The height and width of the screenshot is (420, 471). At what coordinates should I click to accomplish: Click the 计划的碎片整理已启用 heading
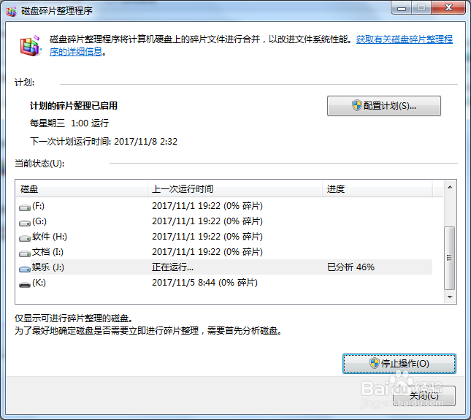pos(74,106)
